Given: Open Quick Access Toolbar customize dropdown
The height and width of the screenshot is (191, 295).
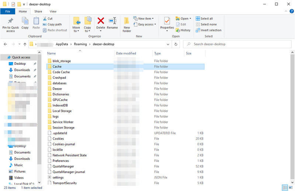Looking at the screenshot, I should pos(24,4).
